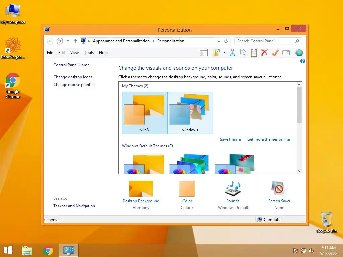Open the Windows Start button
This screenshot has height=257, width=343.
point(8,250)
